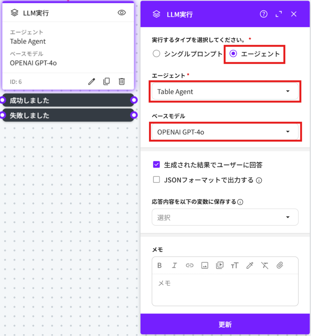
Task: Duplicate the LLM実行 node
Action: coord(106,81)
